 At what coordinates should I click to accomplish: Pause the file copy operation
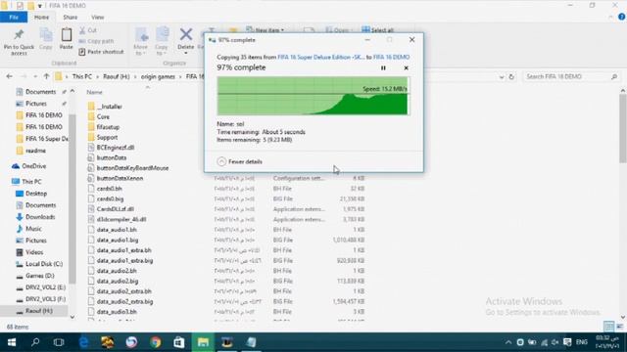(383, 67)
